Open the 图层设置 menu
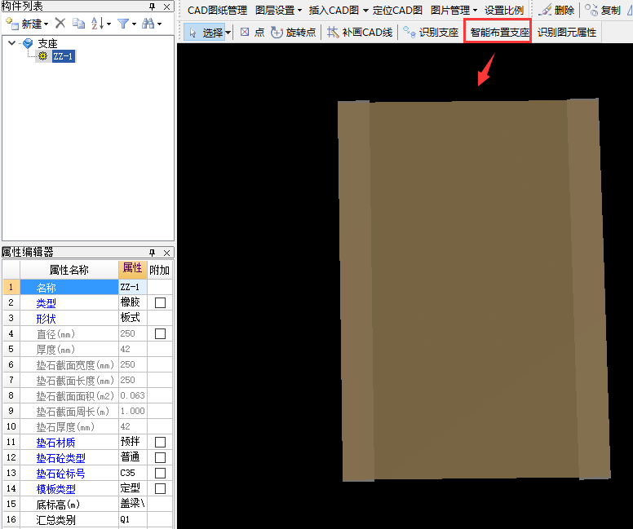This screenshot has height=529, width=633. coord(278,11)
